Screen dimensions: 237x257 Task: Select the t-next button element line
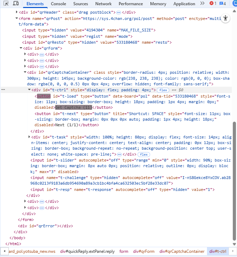133,119
